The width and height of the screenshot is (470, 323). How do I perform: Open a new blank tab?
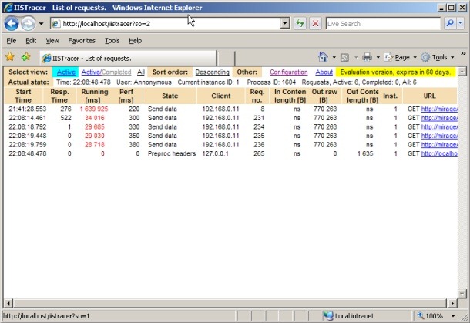(x=226, y=58)
